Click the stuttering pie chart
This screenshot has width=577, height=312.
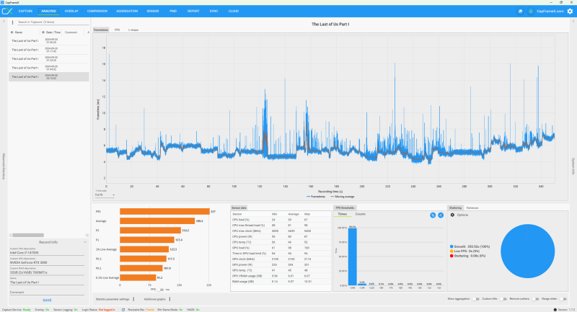click(527, 251)
